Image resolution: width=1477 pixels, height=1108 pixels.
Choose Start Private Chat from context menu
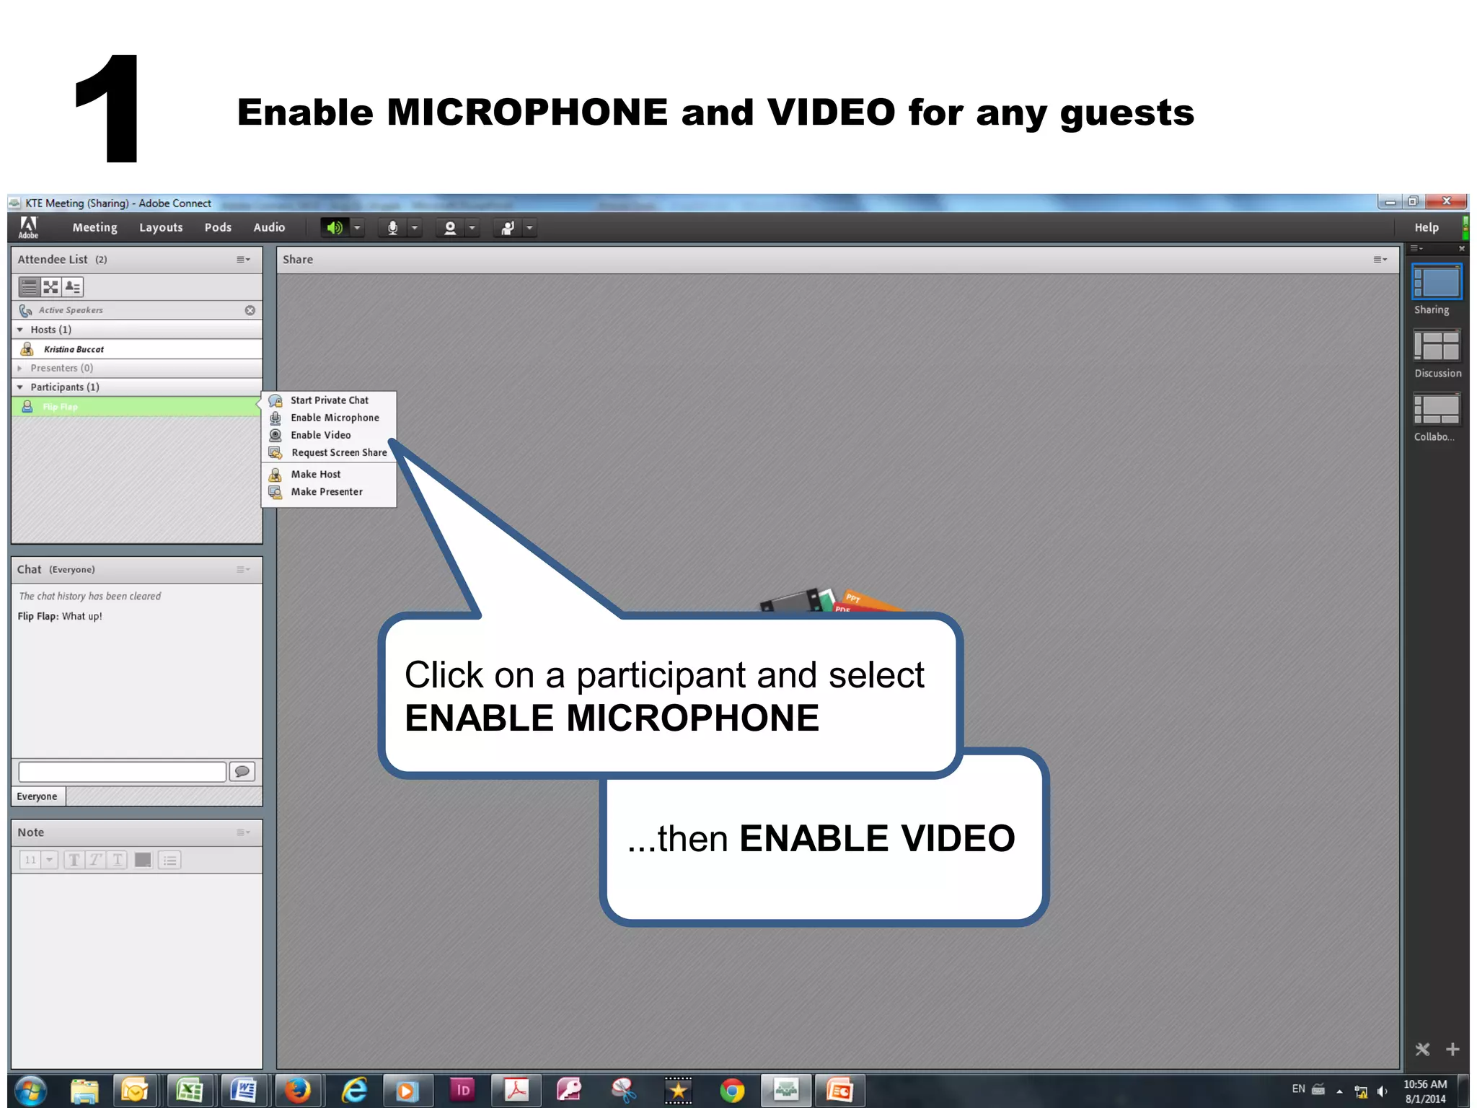pos(329,400)
